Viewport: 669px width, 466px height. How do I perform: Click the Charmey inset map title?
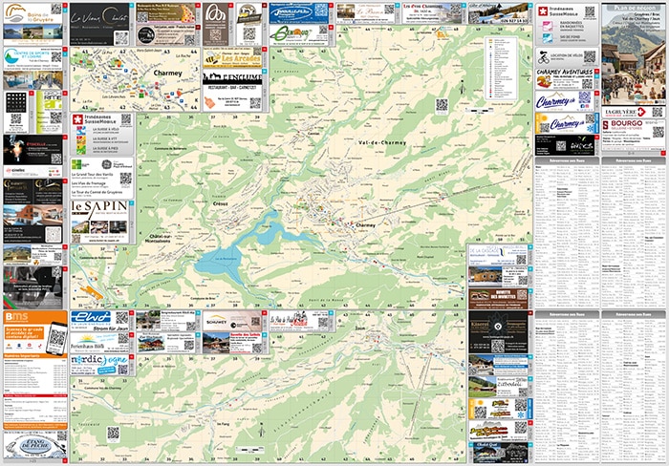[x=167, y=73]
